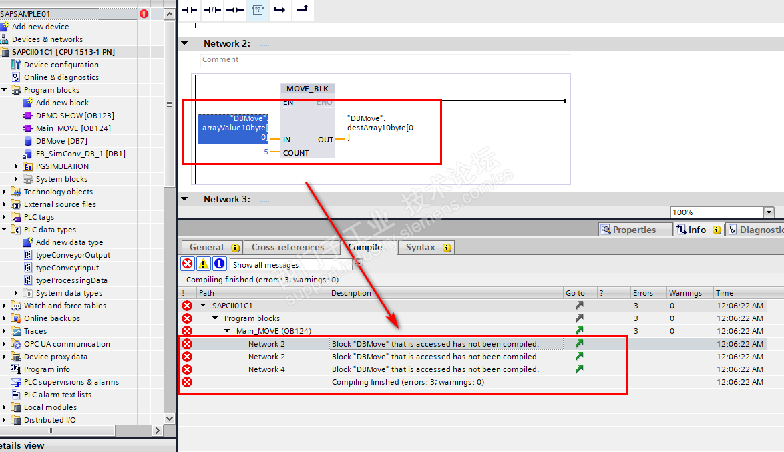Open OPC UA communication
This screenshot has width=784, height=452.
[67, 343]
